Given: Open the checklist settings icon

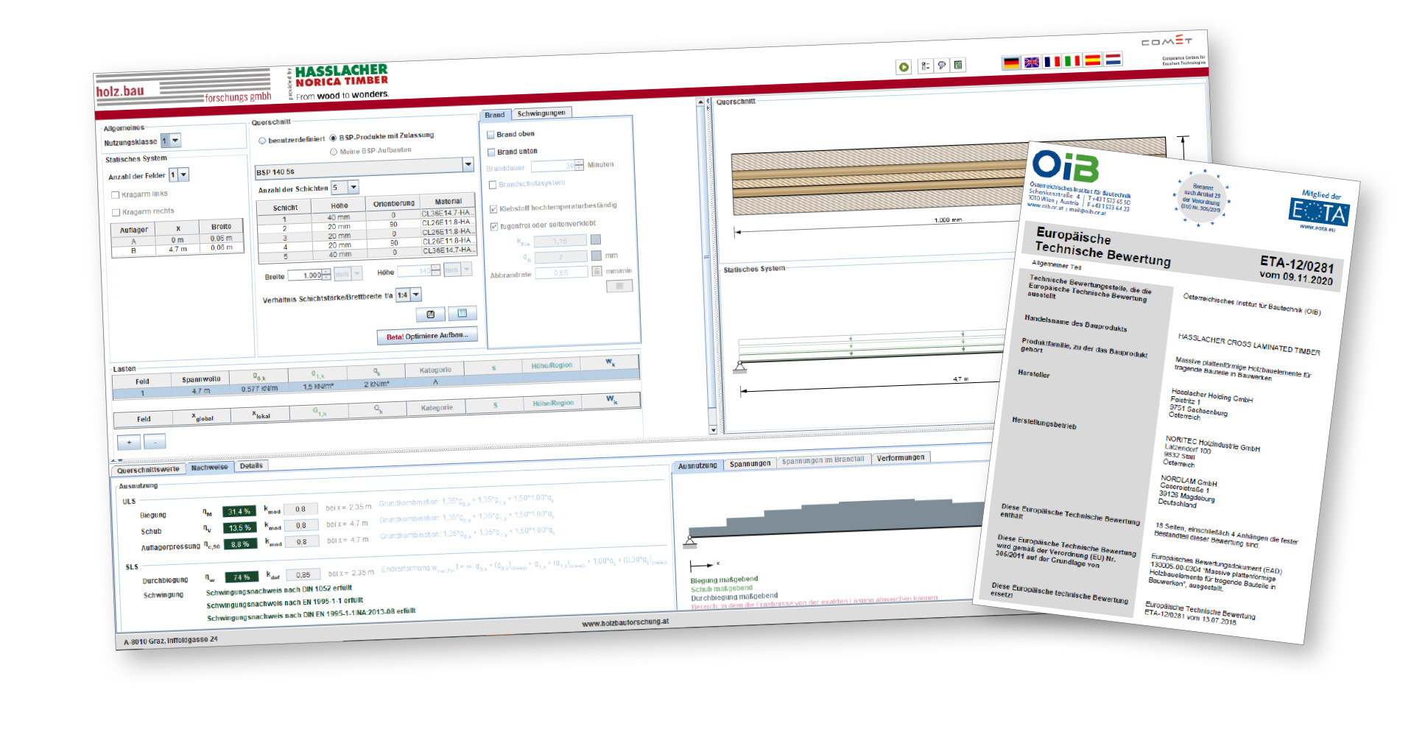Looking at the screenshot, I should coord(925,66).
